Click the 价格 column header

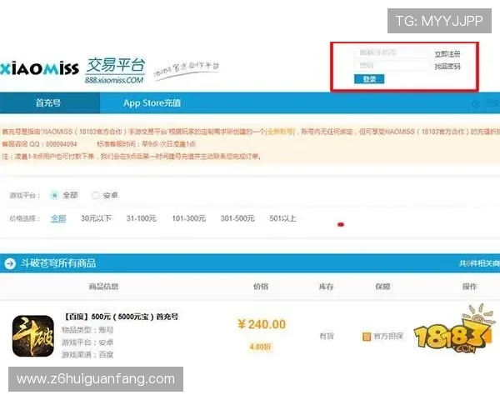point(261,286)
